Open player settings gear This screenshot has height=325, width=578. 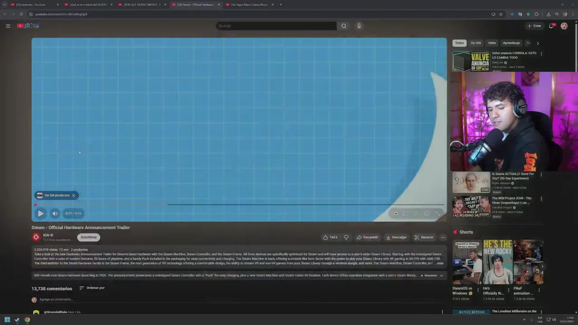tap(416, 214)
